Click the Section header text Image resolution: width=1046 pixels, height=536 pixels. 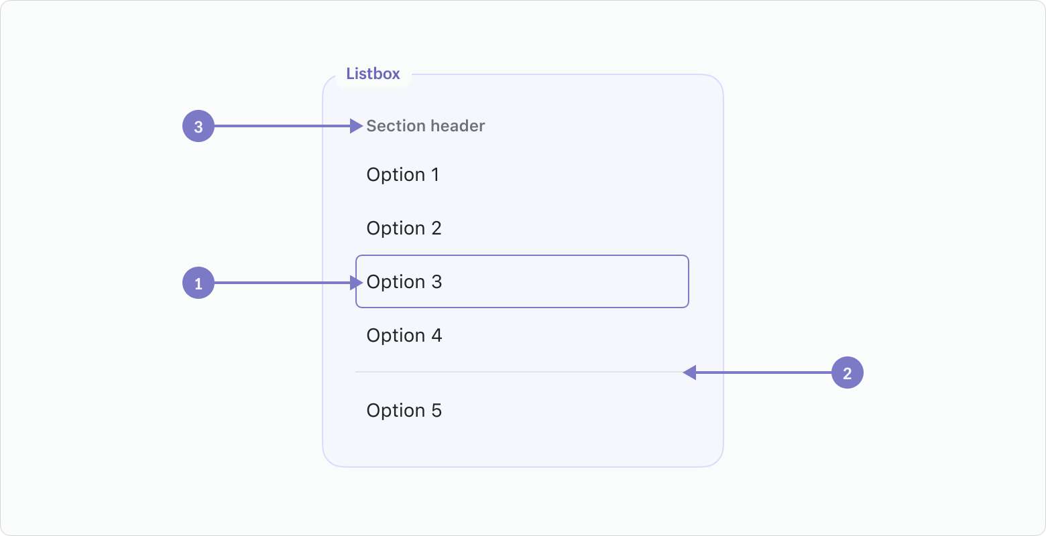[x=426, y=126]
